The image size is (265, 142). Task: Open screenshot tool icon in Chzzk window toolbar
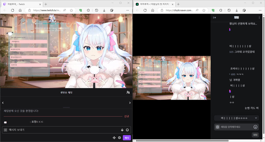click(x=244, y=10)
